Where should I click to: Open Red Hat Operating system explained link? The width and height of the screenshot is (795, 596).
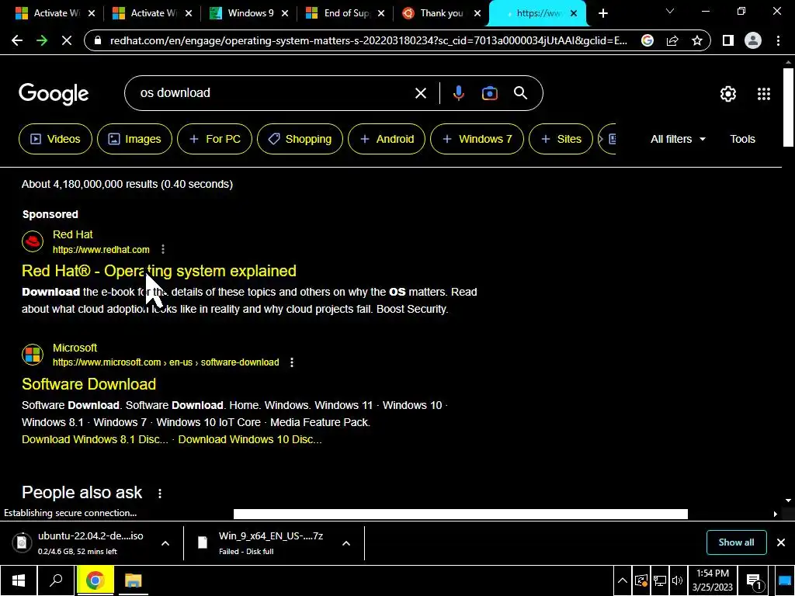click(x=158, y=271)
